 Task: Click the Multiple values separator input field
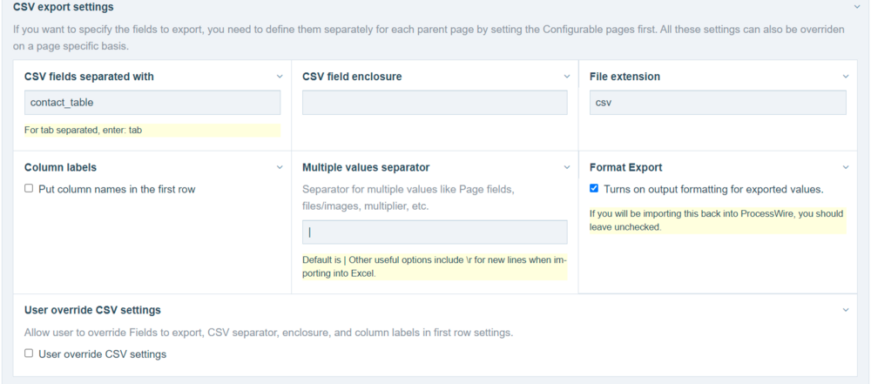coord(435,232)
